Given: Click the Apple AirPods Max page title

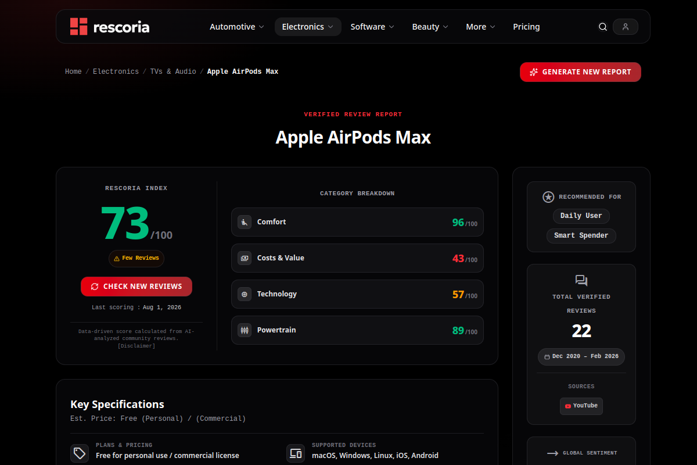Looking at the screenshot, I should pyautogui.click(x=353, y=137).
